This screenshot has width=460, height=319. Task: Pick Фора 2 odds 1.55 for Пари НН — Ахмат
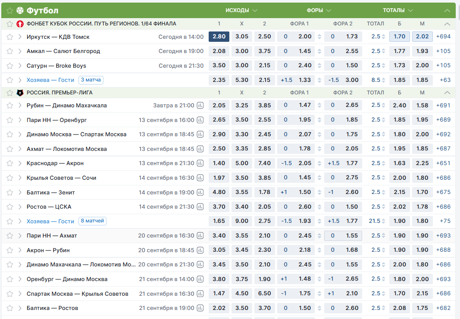tap(343, 235)
